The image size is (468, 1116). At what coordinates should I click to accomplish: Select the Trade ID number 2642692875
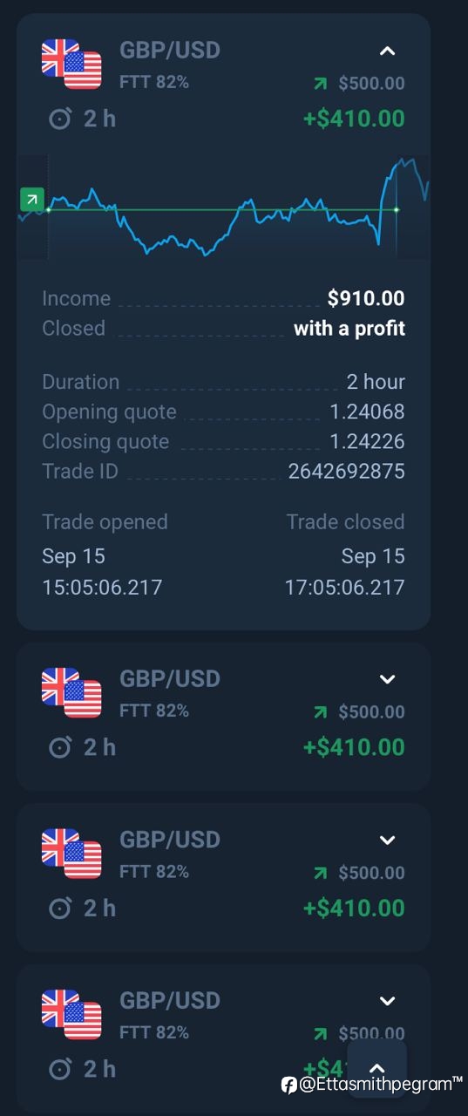tap(347, 472)
